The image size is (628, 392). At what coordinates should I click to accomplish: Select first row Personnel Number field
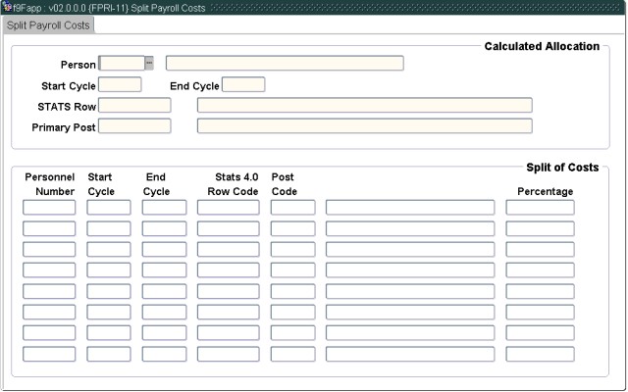[x=49, y=208]
